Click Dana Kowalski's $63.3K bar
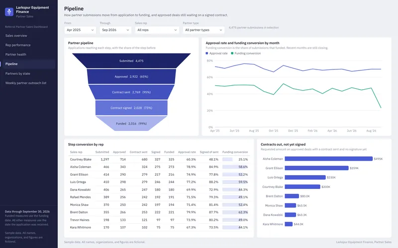The image size is (398, 248). tap(291, 215)
